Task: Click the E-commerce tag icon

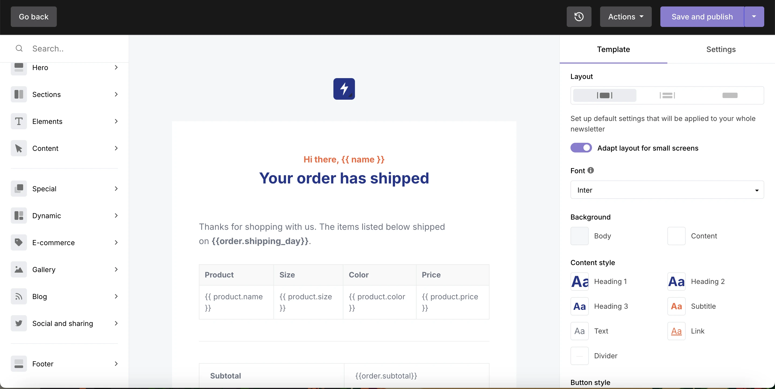Action: [x=19, y=242]
